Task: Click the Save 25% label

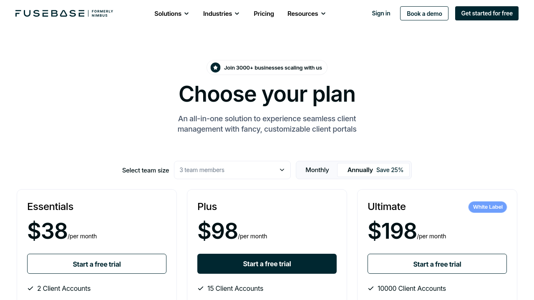Action: 390,170
